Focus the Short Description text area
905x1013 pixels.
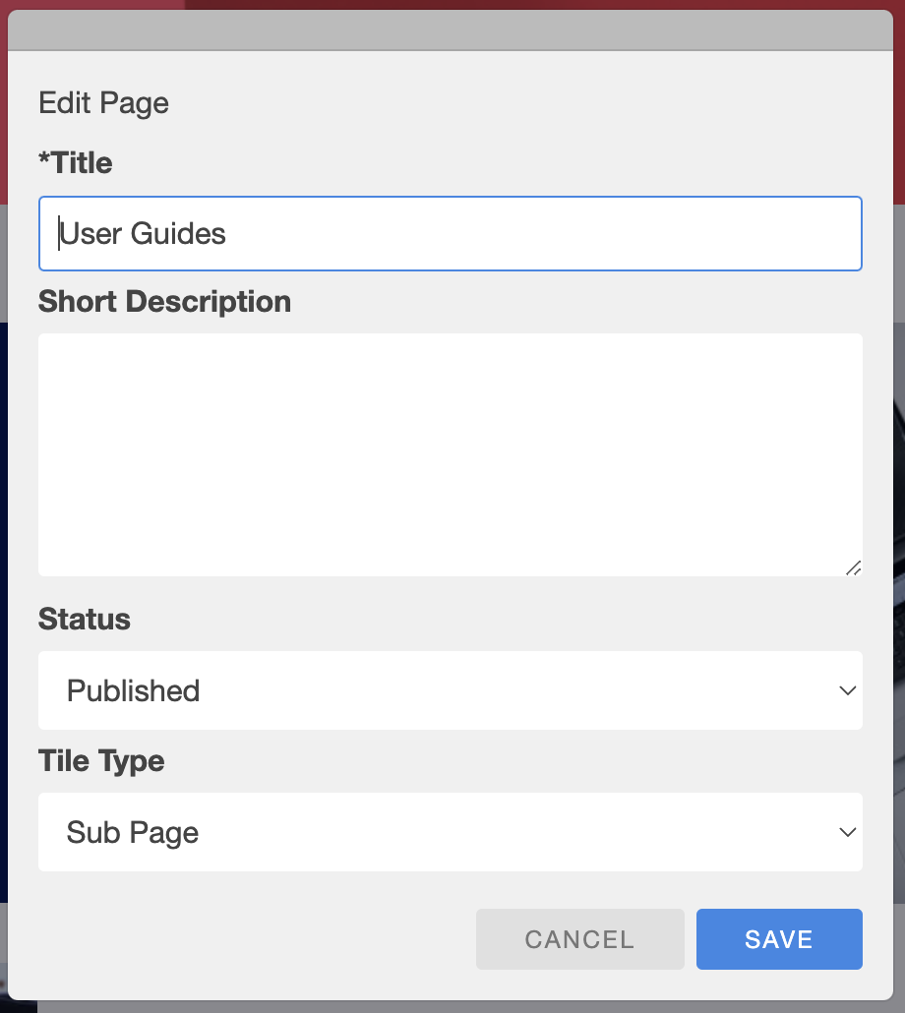tap(451, 454)
